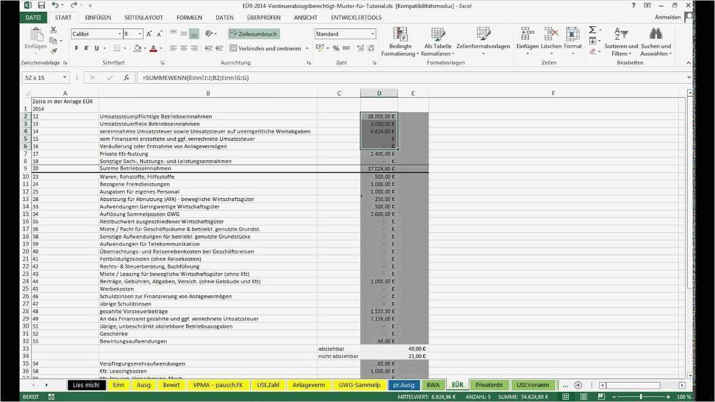The width and height of the screenshot is (715, 402).
Task: Toggle Italic K formatting
Action: pyautogui.click(x=87, y=49)
